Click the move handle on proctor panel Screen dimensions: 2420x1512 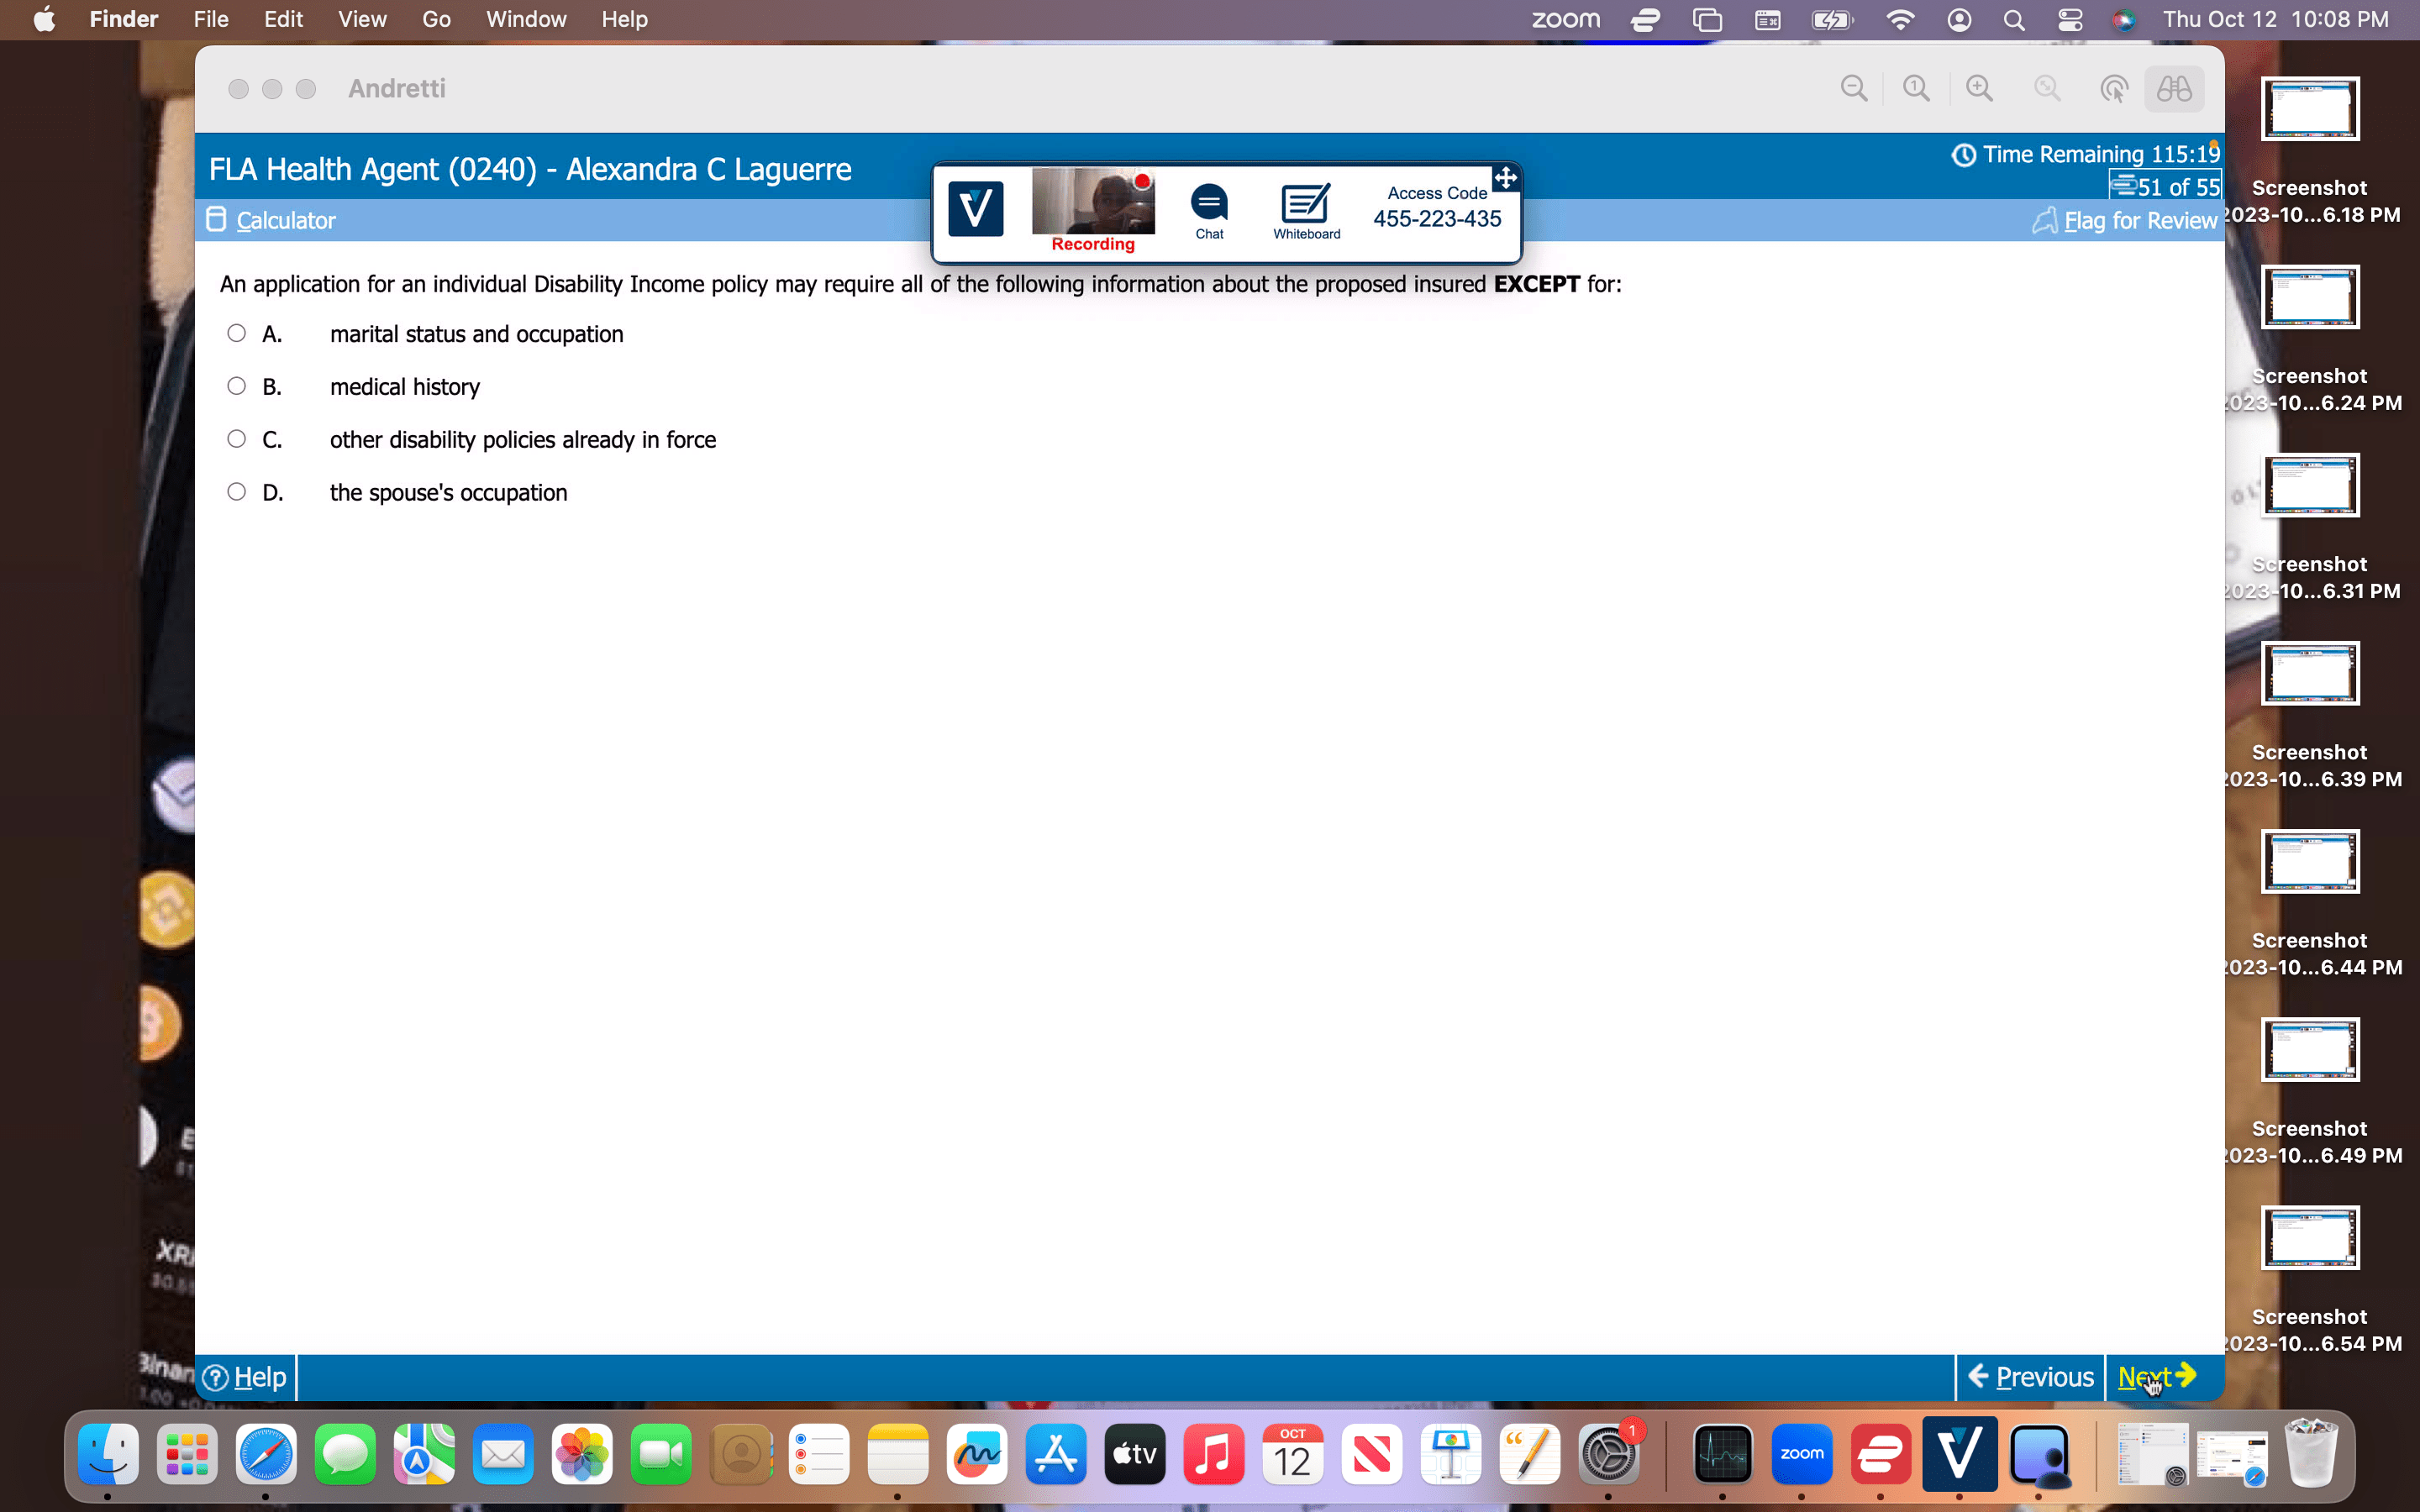[x=1505, y=179]
